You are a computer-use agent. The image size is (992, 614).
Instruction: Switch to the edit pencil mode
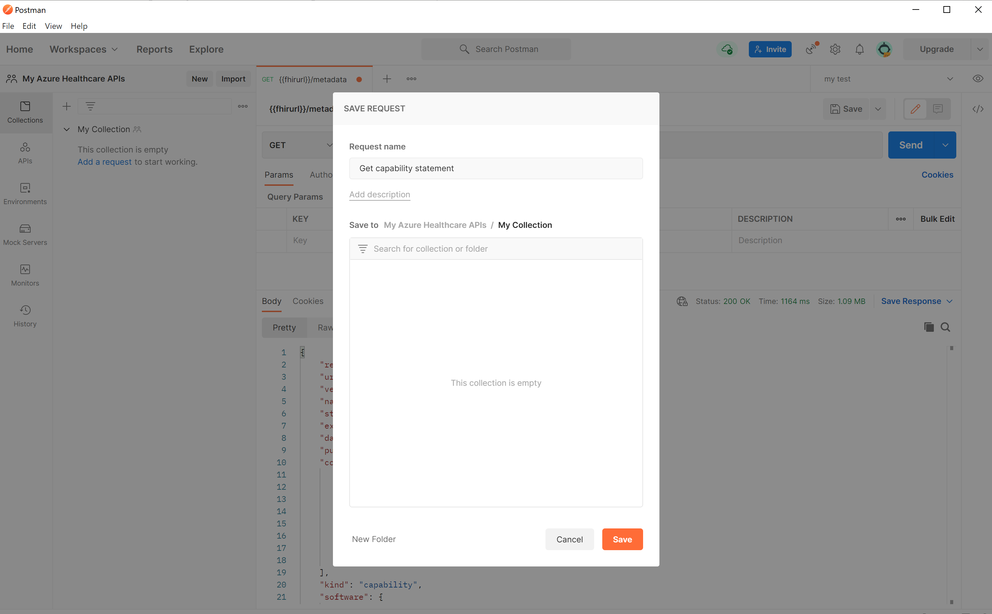click(x=915, y=109)
